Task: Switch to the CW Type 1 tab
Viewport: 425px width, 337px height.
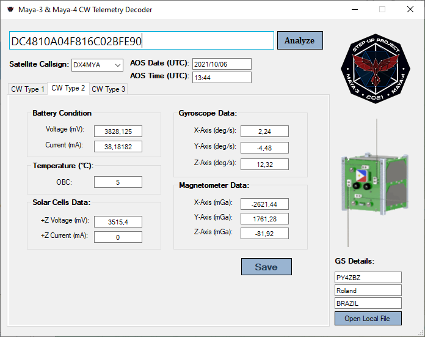Action: pos(27,89)
